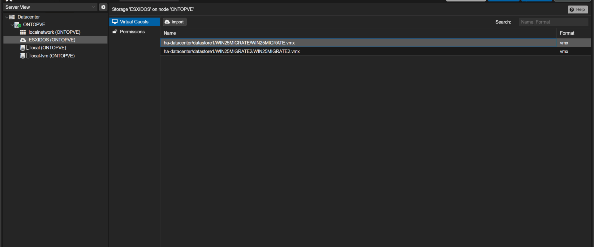Click the Help button
Image resolution: width=594 pixels, height=247 pixels.
[x=578, y=10]
